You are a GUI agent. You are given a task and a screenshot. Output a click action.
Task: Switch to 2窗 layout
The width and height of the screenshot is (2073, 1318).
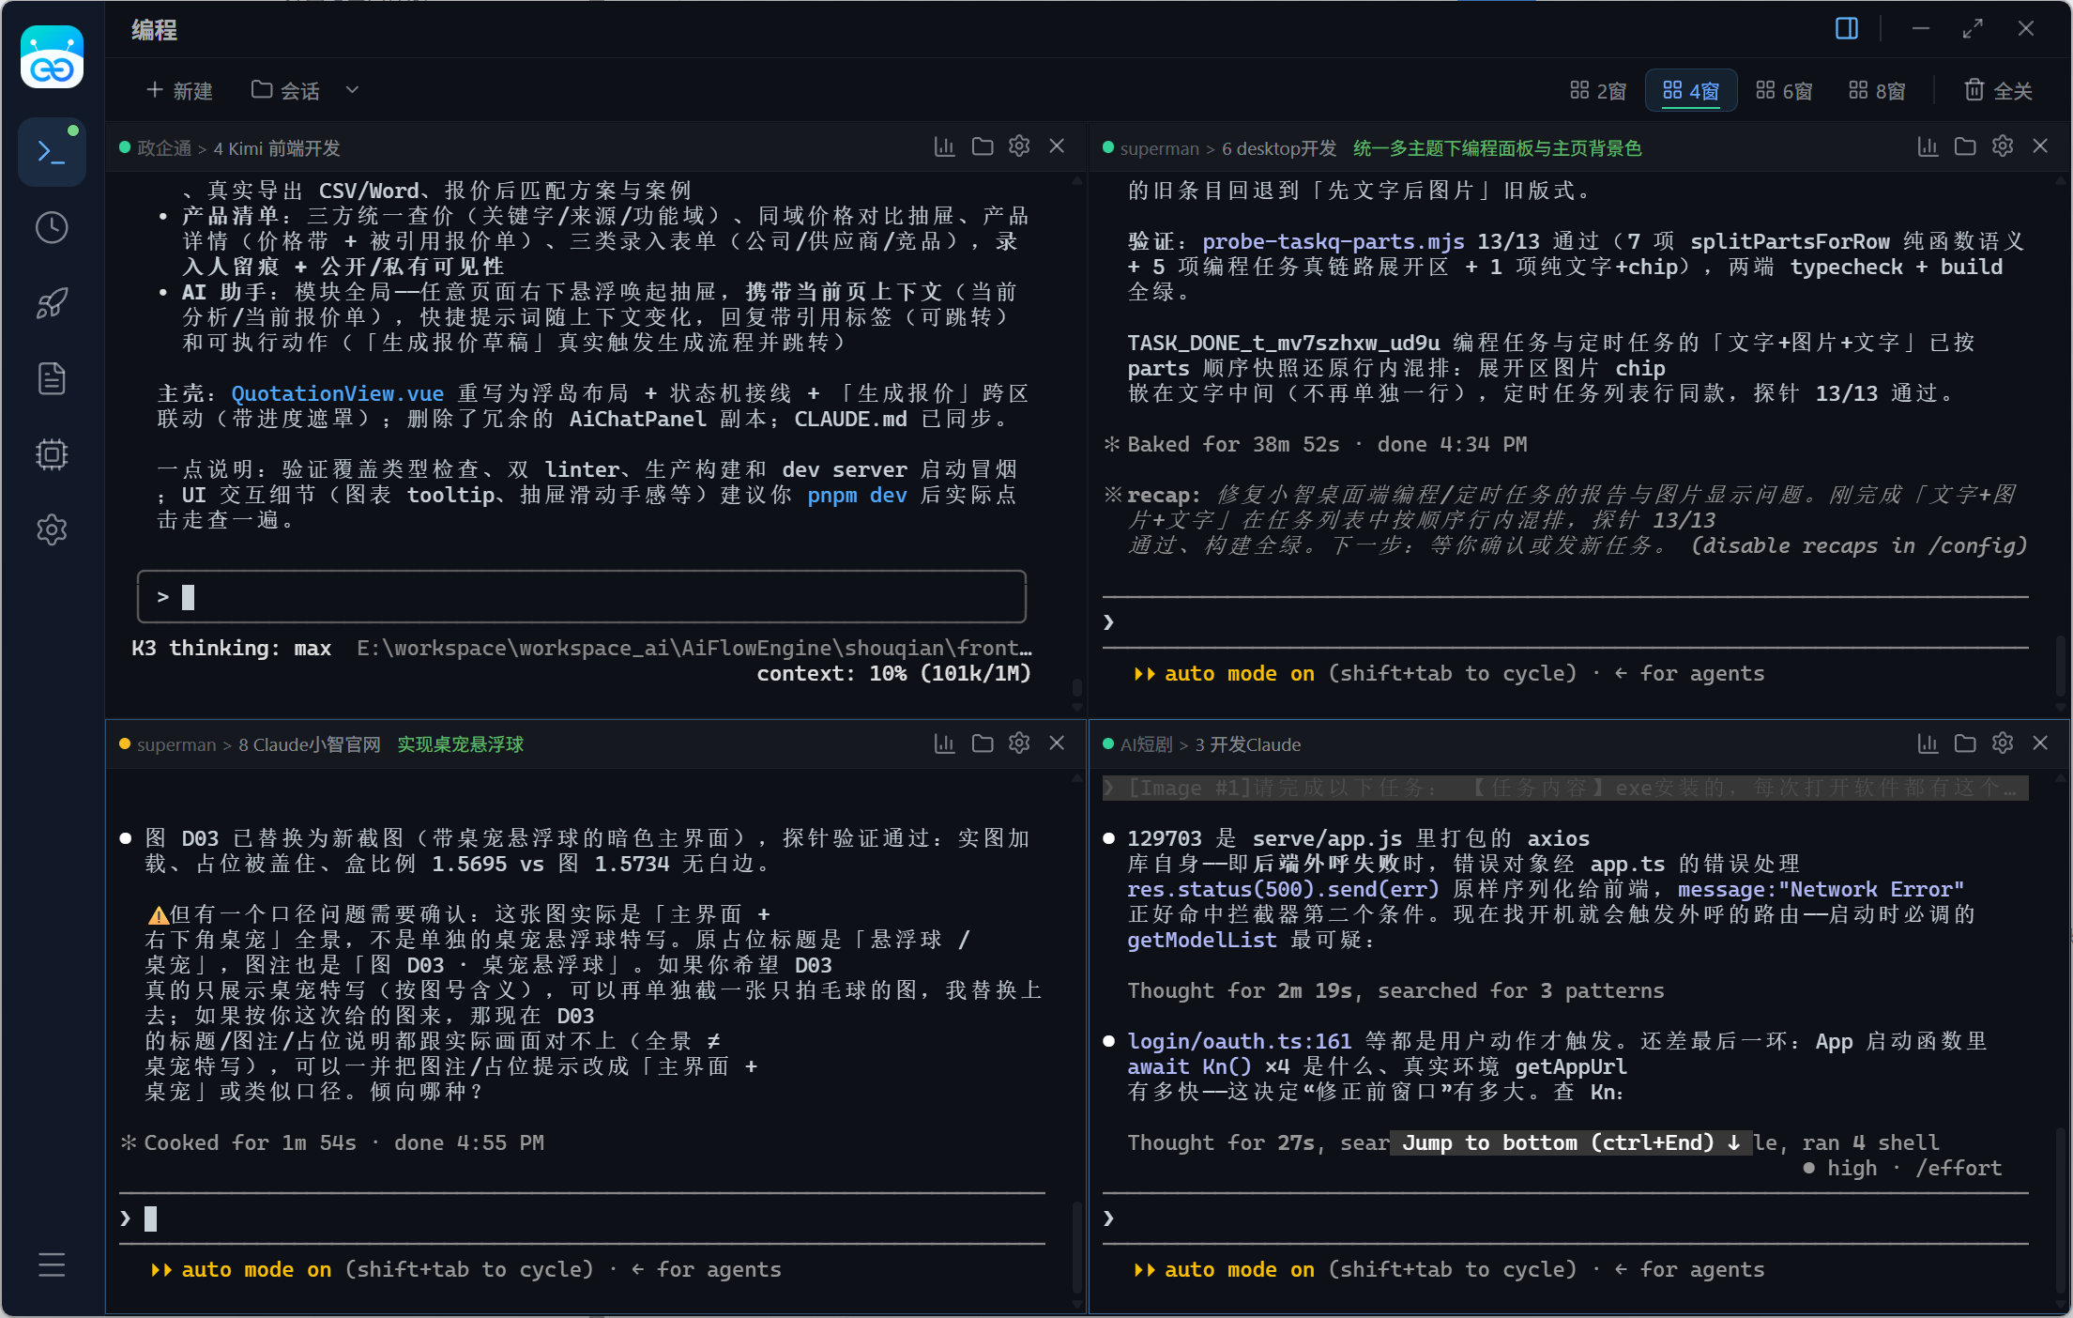[1598, 91]
